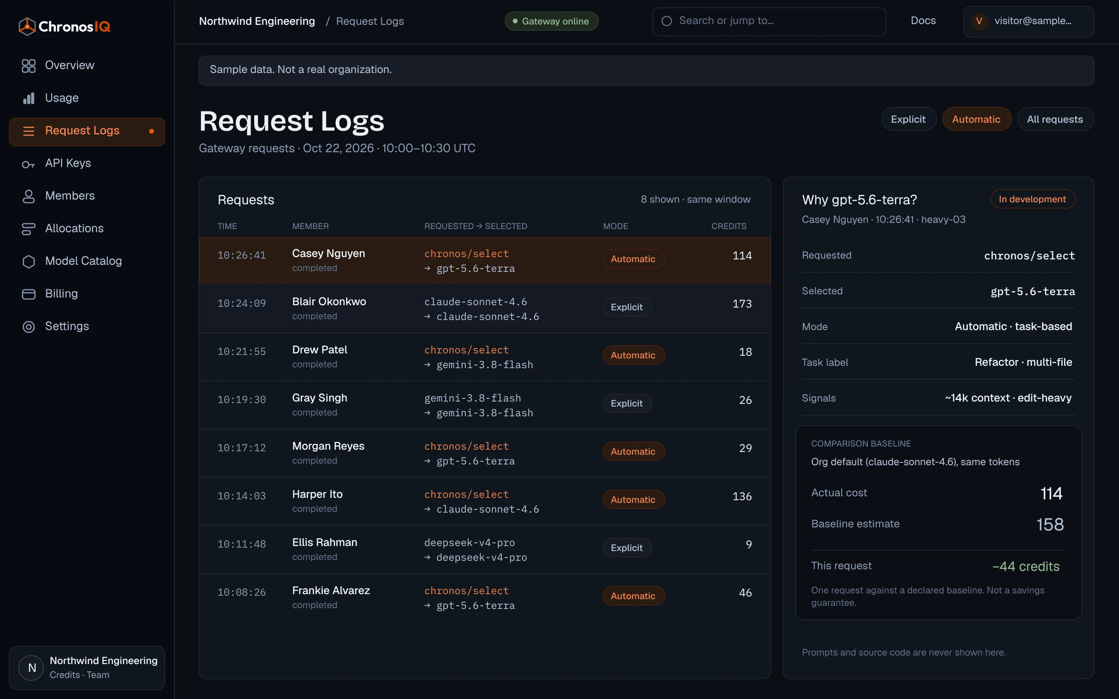Click the N organization avatar
Screen dimensions: 1119x699
coord(32,668)
